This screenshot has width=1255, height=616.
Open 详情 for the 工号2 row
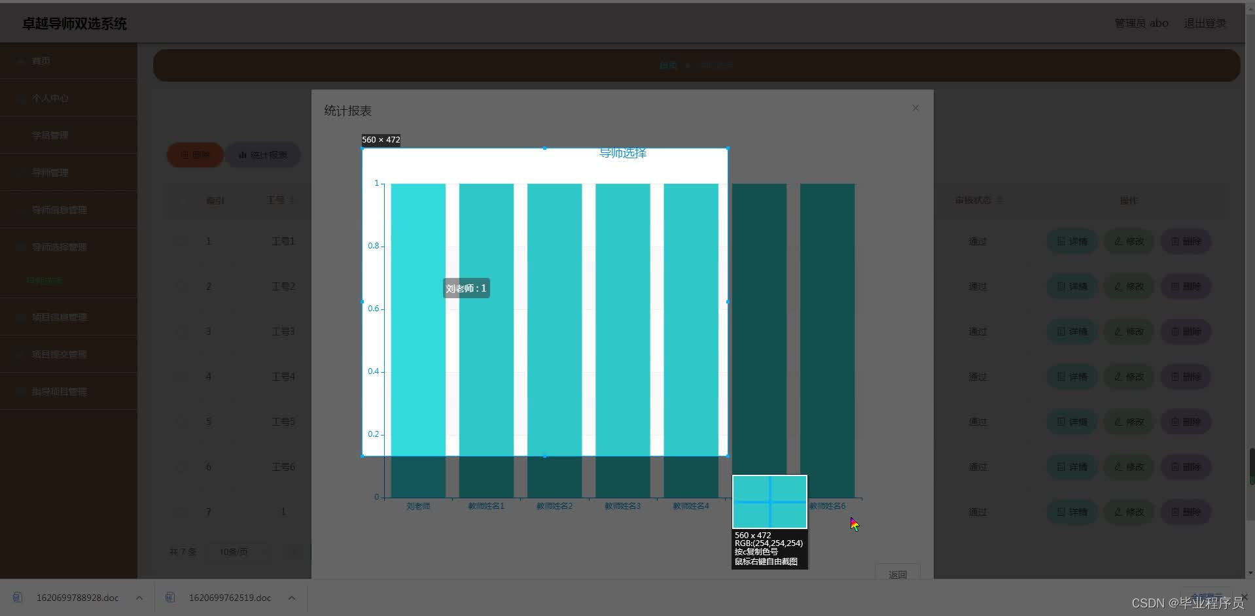coord(1072,286)
